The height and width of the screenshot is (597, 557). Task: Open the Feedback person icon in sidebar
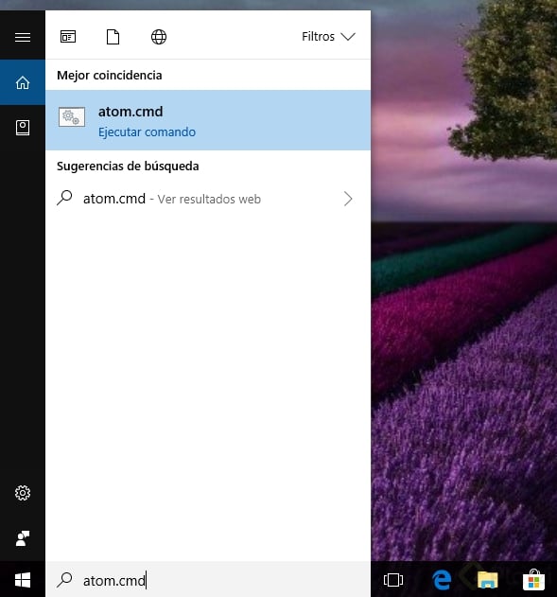[x=23, y=538]
